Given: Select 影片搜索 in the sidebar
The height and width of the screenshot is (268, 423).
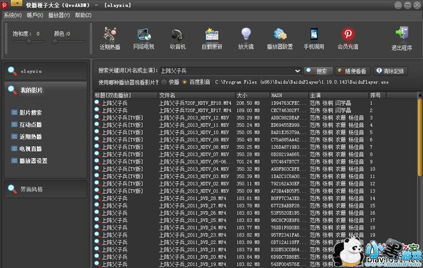Looking at the screenshot, I should click(x=26, y=112).
